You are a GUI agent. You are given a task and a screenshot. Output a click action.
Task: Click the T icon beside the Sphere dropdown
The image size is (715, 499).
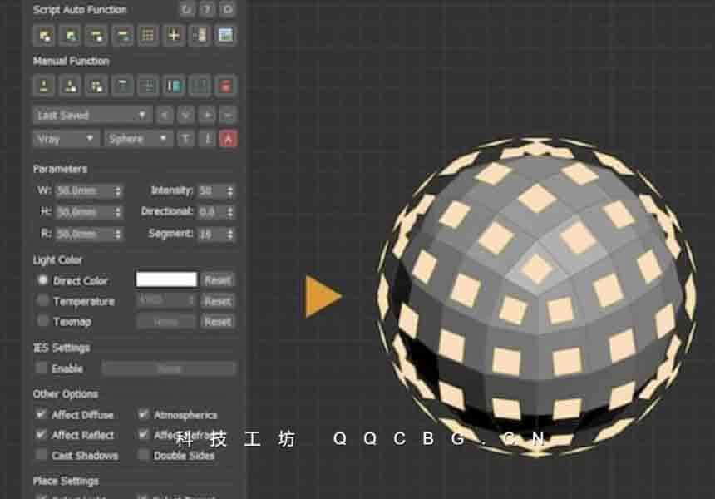pos(186,138)
